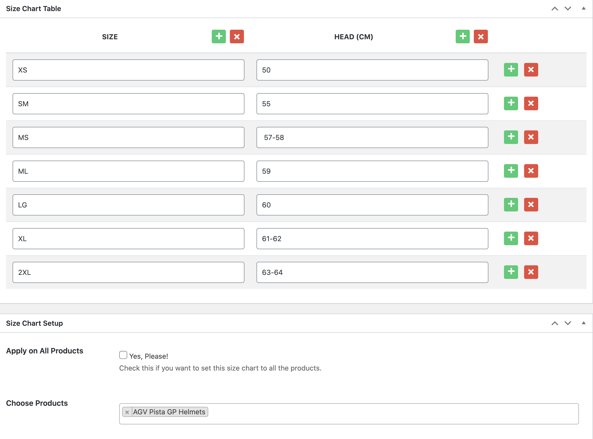Click the LG size input field
593x439 pixels.
pos(128,205)
